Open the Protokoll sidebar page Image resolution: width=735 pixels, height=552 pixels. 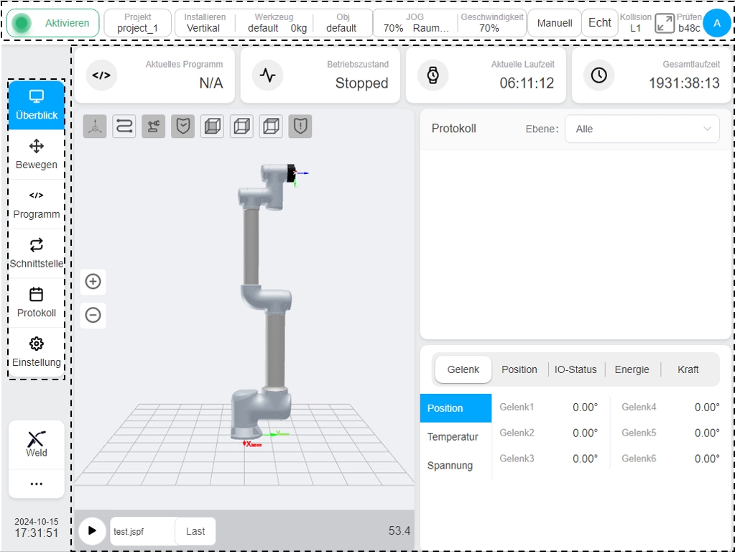pos(37,303)
